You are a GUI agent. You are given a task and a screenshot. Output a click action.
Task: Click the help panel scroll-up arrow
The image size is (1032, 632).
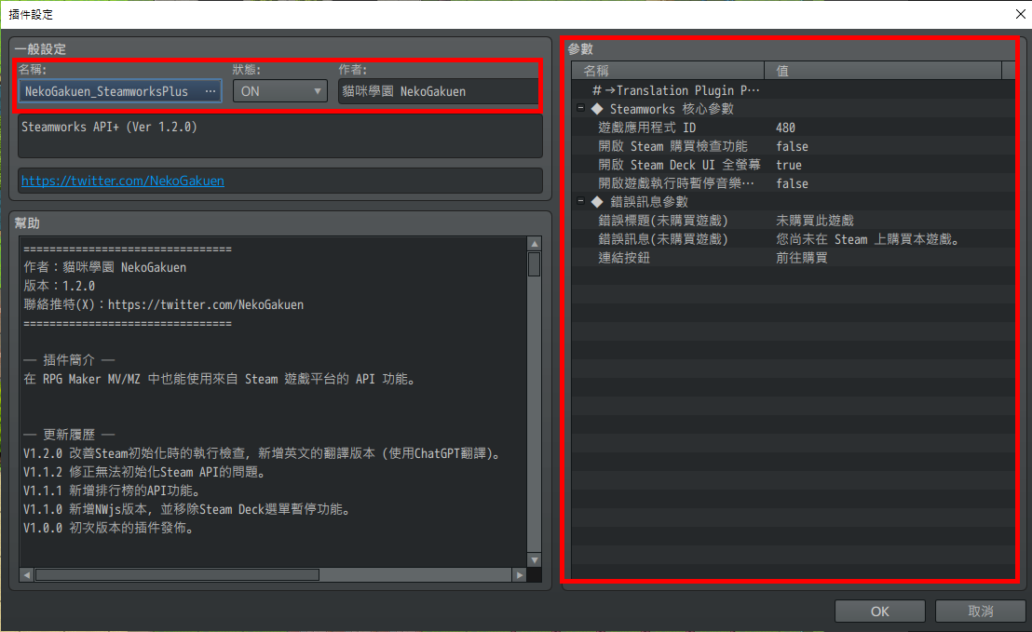point(535,244)
